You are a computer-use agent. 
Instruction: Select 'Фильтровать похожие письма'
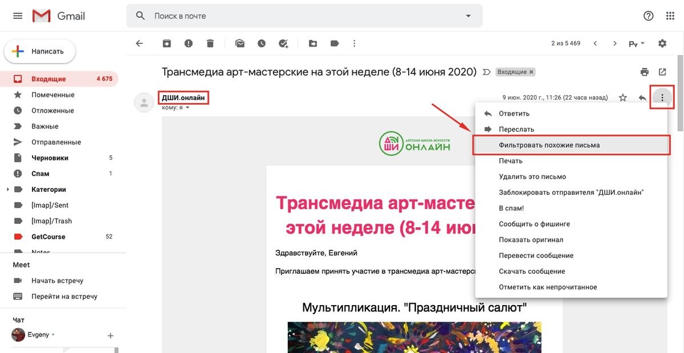(x=571, y=145)
